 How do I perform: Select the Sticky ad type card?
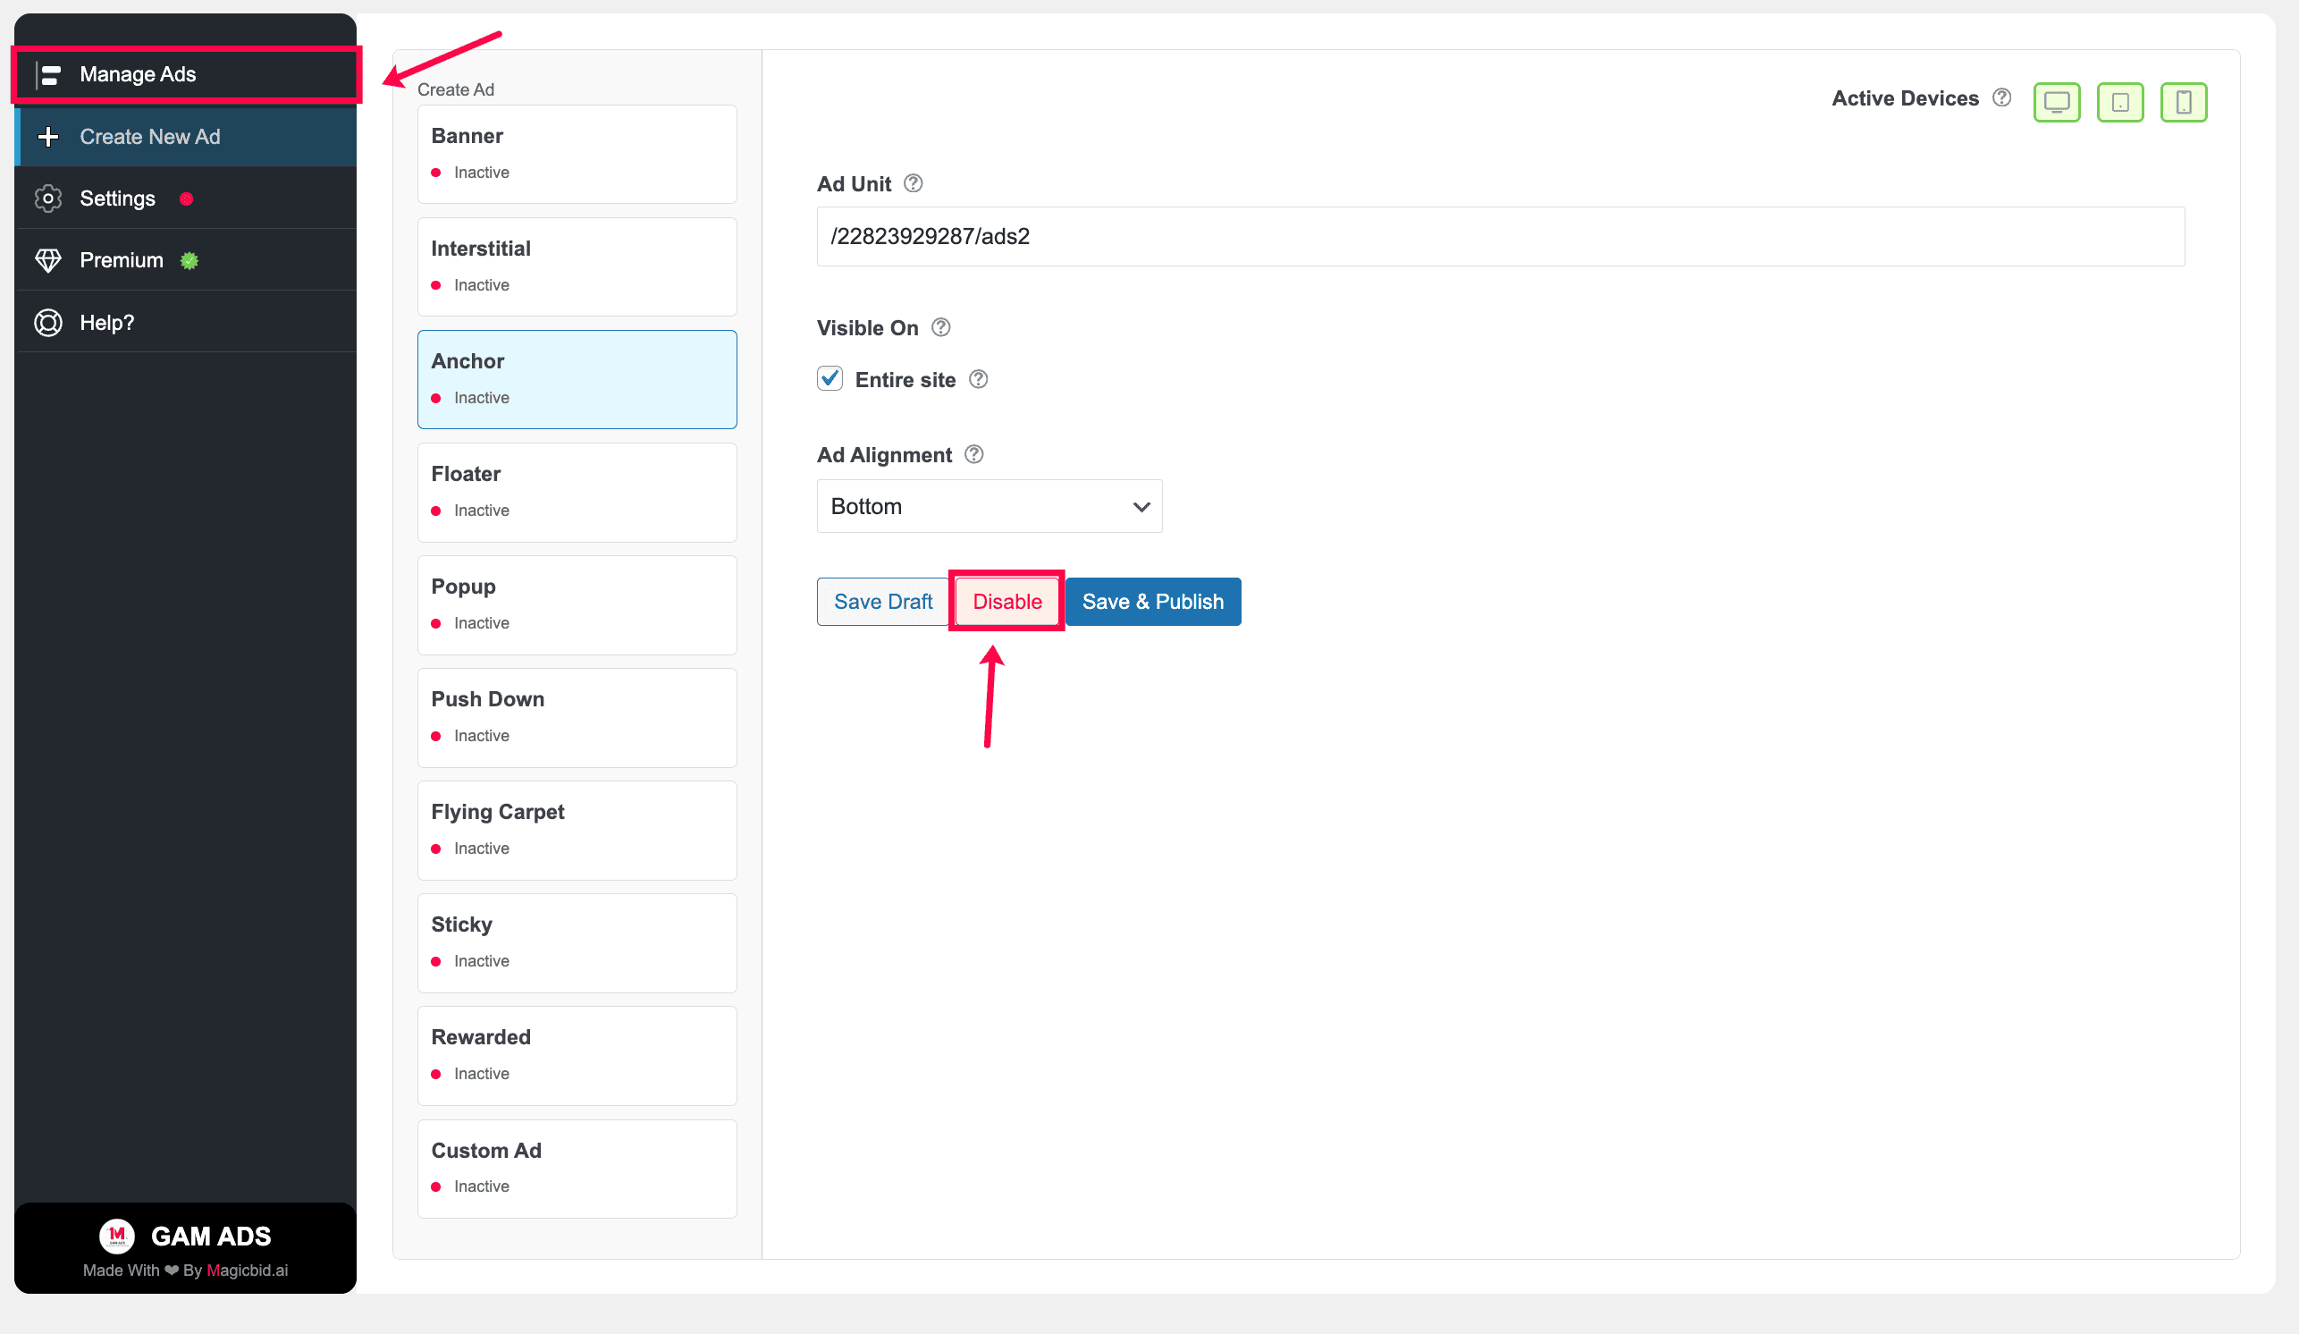(x=577, y=942)
